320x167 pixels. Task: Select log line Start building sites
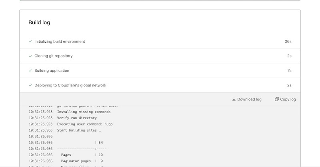65,130
